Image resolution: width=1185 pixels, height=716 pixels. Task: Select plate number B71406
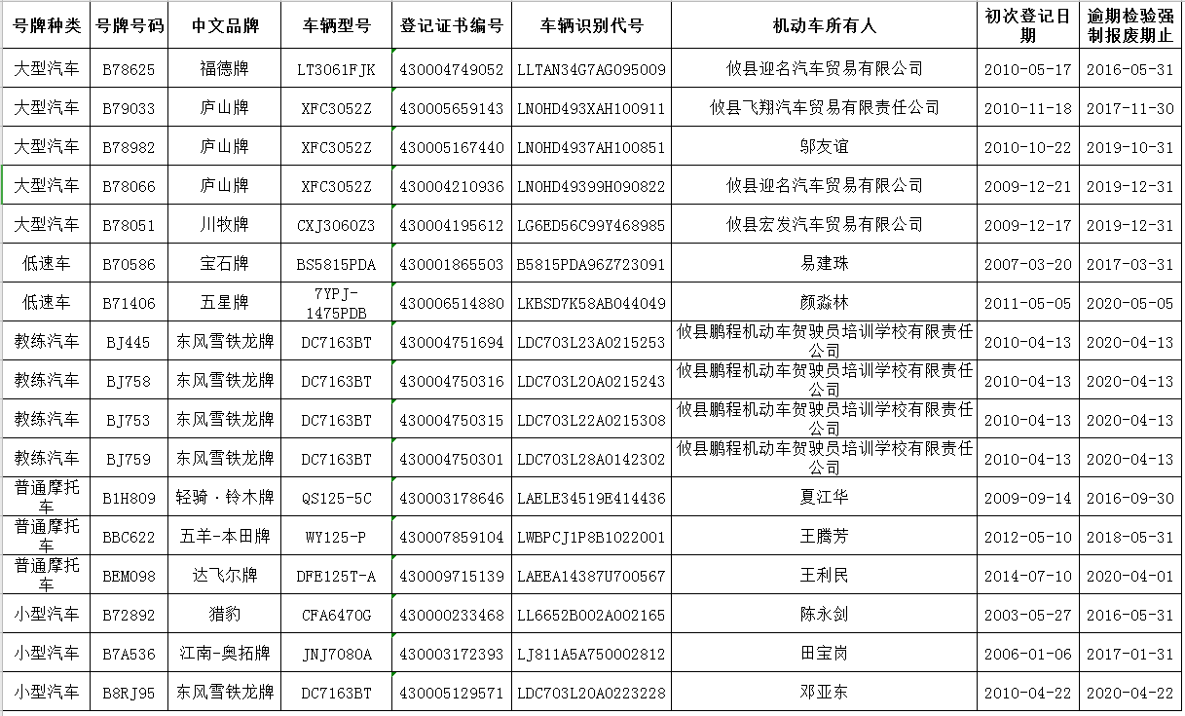click(129, 303)
